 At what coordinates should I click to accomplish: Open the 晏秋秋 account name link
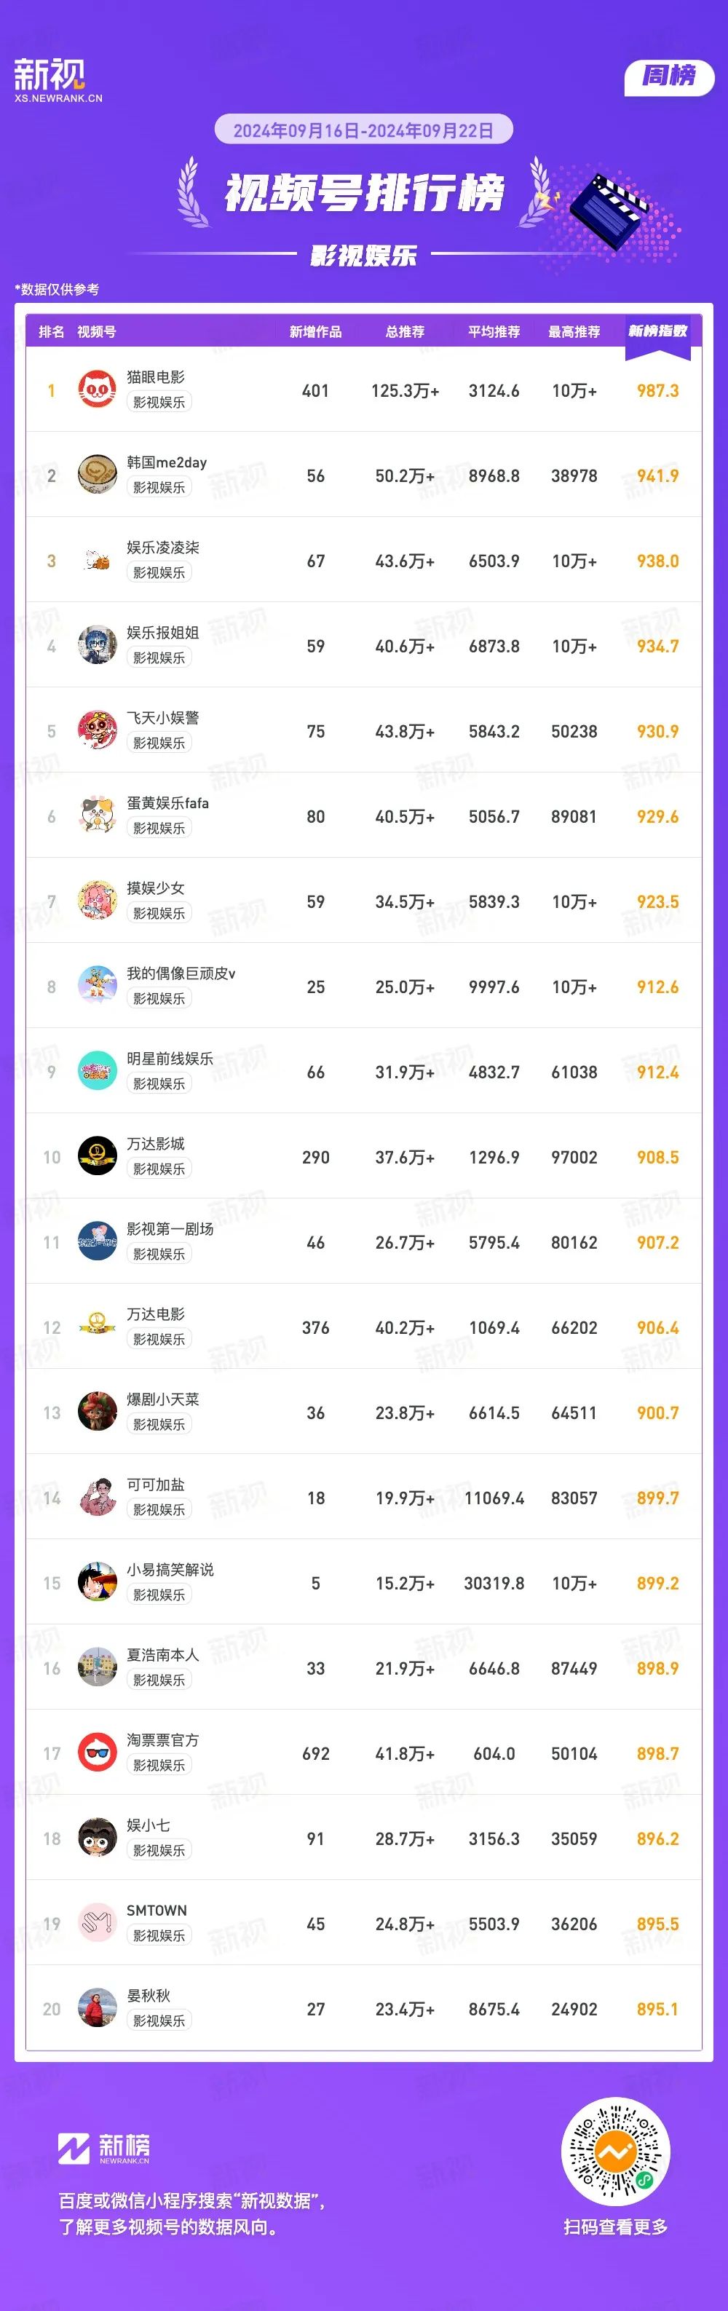coord(148,1995)
